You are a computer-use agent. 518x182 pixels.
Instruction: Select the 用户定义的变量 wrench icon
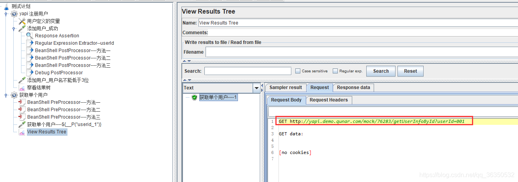(22, 21)
